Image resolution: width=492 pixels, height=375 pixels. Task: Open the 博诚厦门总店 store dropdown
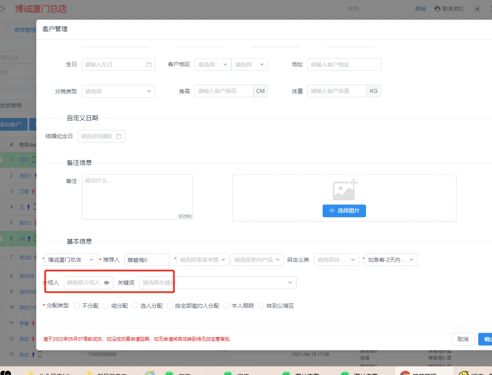(x=70, y=260)
